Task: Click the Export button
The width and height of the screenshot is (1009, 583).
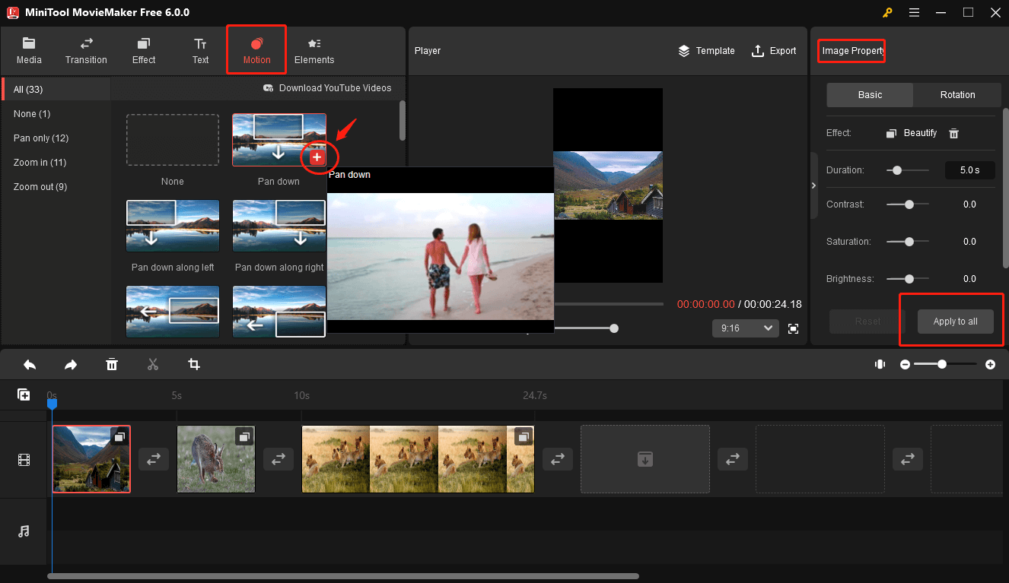Action: (774, 51)
